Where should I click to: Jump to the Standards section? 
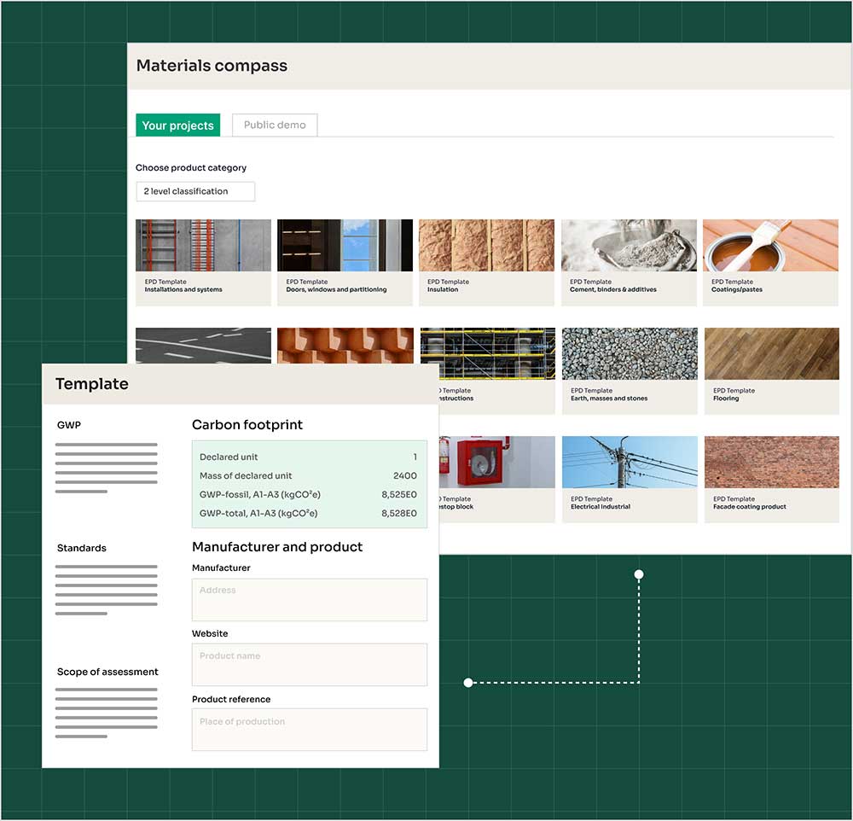click(82, 548)
